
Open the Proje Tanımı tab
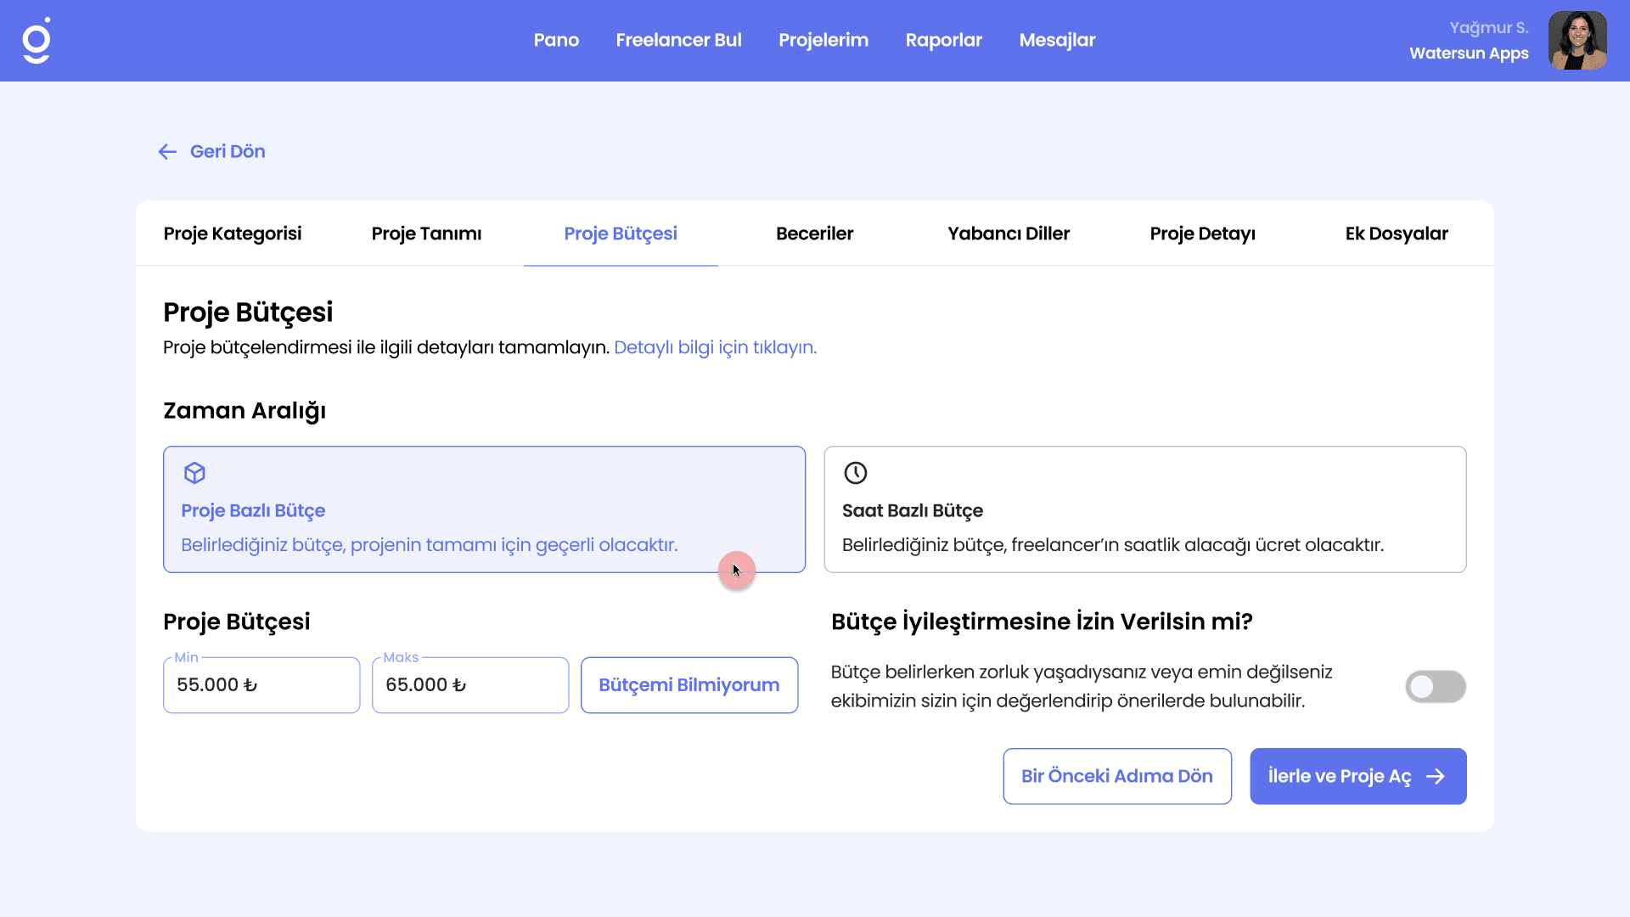[426, 233]
